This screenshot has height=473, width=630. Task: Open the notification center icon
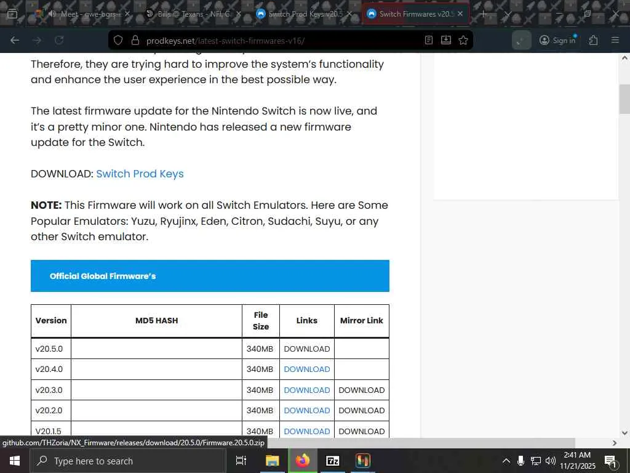tap(610, 461)
